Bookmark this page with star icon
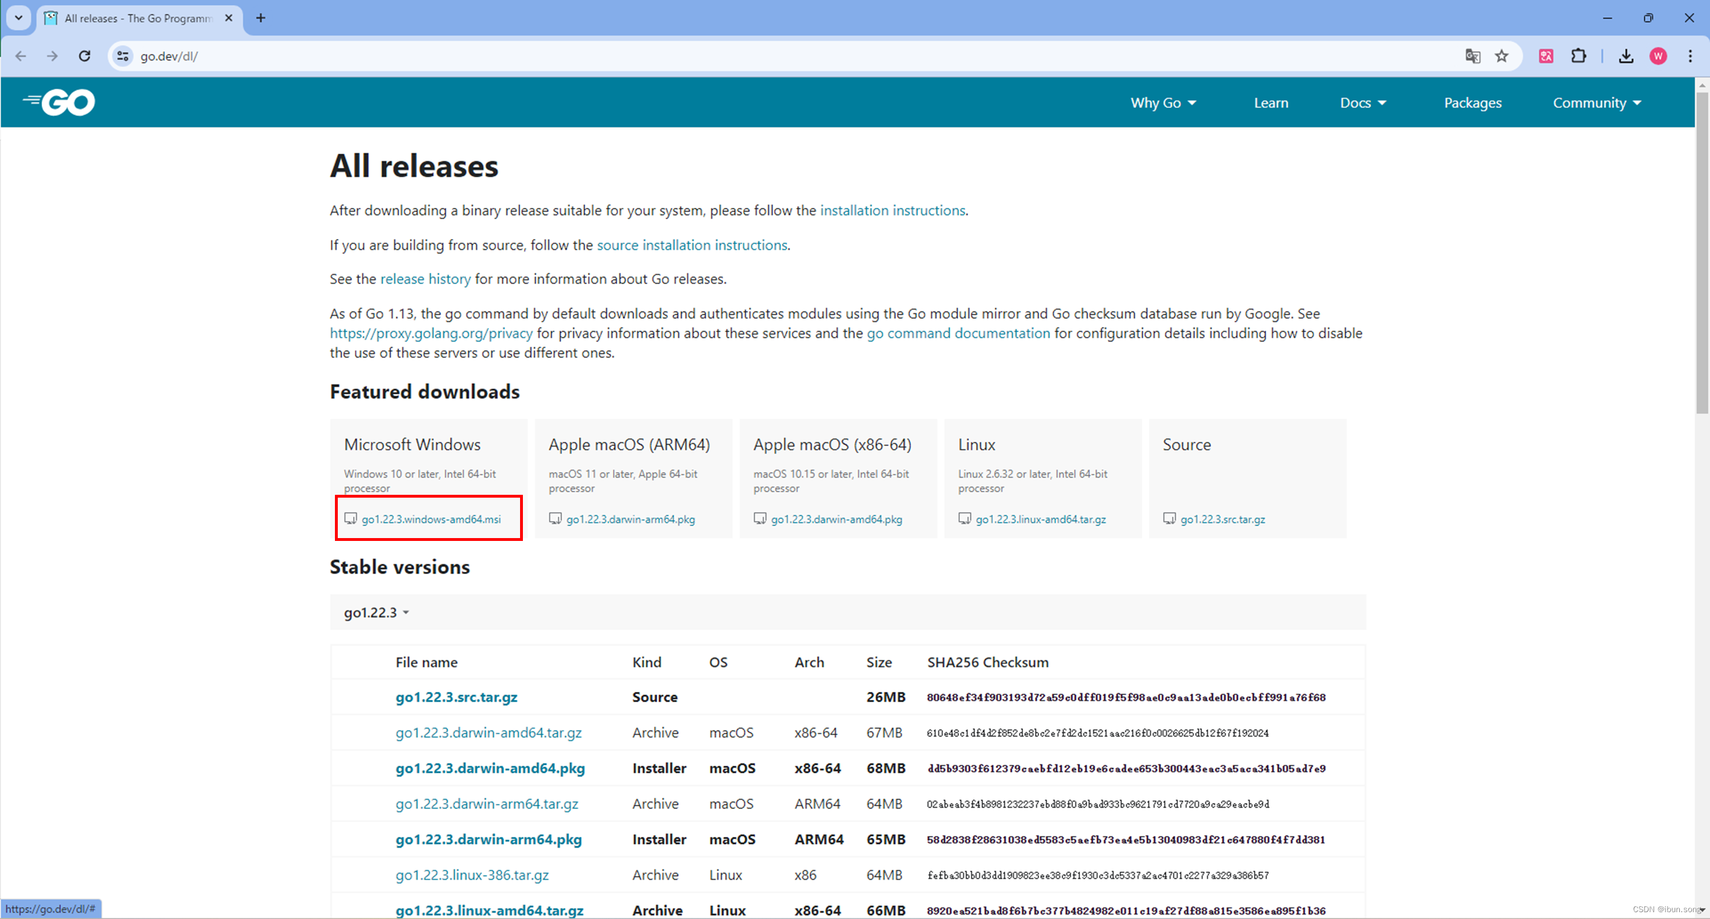Screen dimensions: 1710x919 pos(1502,56)
